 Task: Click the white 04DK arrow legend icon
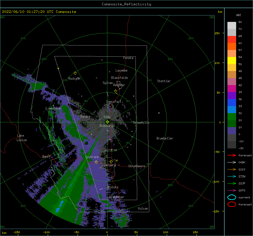pyautogui.click(x=232, y=162)
